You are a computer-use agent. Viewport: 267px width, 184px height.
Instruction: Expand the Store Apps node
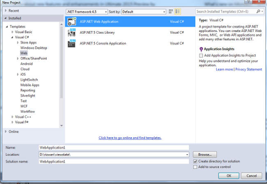coord(18,43)
